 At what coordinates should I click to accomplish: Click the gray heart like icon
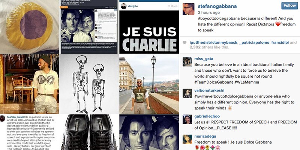pos(184,43)
